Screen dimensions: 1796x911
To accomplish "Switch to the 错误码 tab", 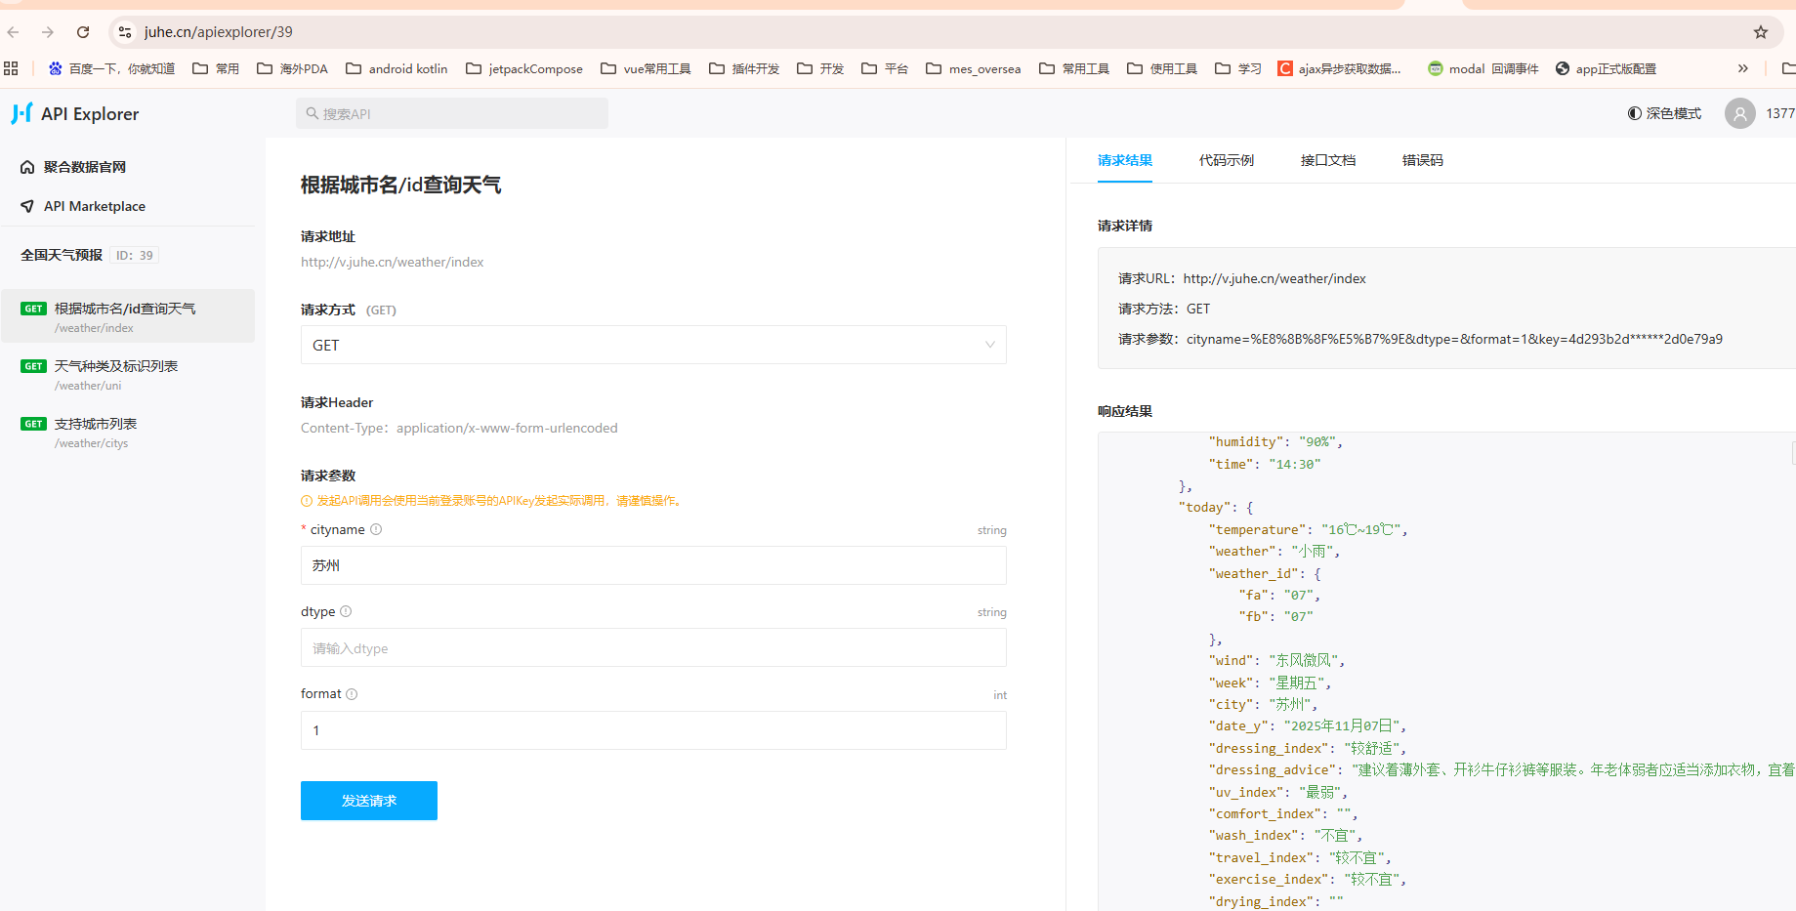I will (1423, 160).
